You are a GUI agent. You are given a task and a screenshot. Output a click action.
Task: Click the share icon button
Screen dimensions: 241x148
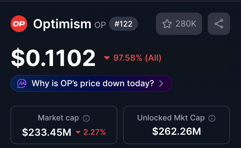[219, 24]
